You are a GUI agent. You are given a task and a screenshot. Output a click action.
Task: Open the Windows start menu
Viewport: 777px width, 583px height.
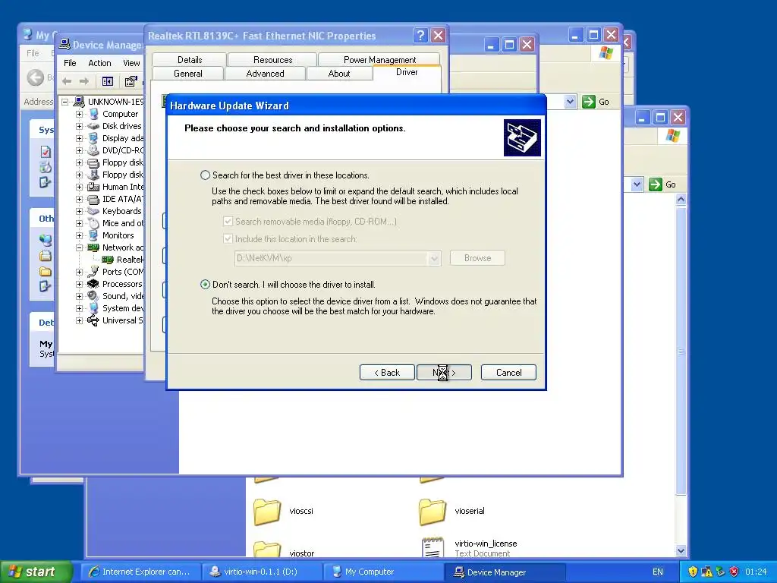pyautogui.click(x=36, y=572)
